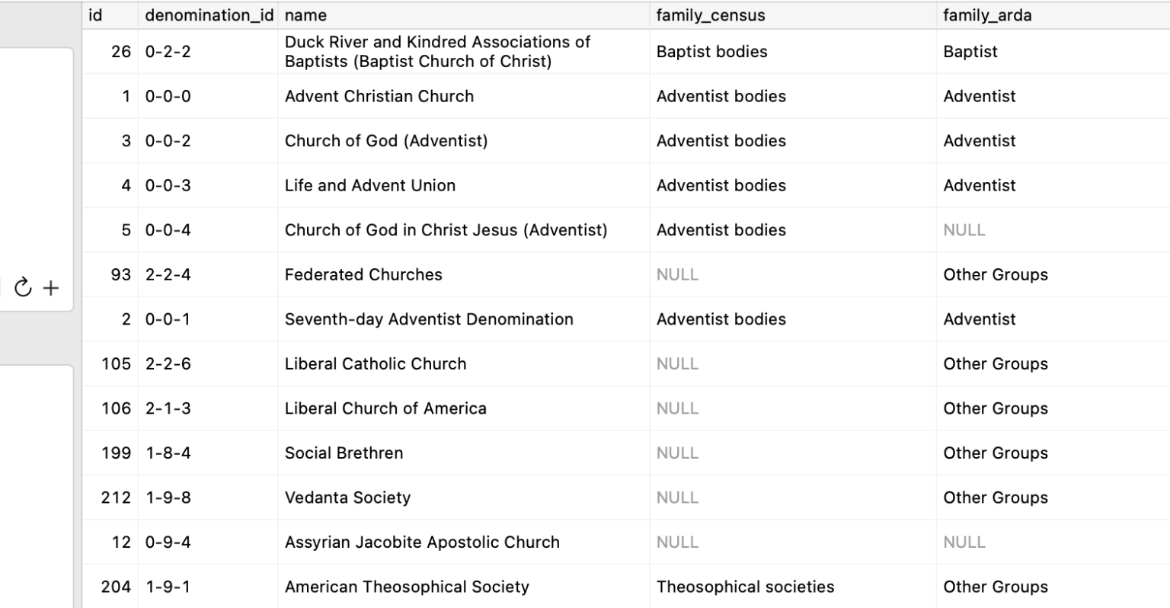Screen dimensions: 1170x608
Task: Select the Advent Christian Church name cell
Action: (x=379, y=97)
